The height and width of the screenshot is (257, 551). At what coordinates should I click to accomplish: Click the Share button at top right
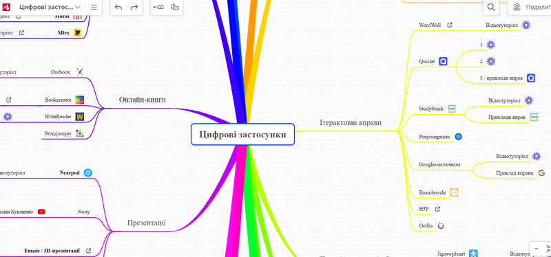(x=530, y=7)
